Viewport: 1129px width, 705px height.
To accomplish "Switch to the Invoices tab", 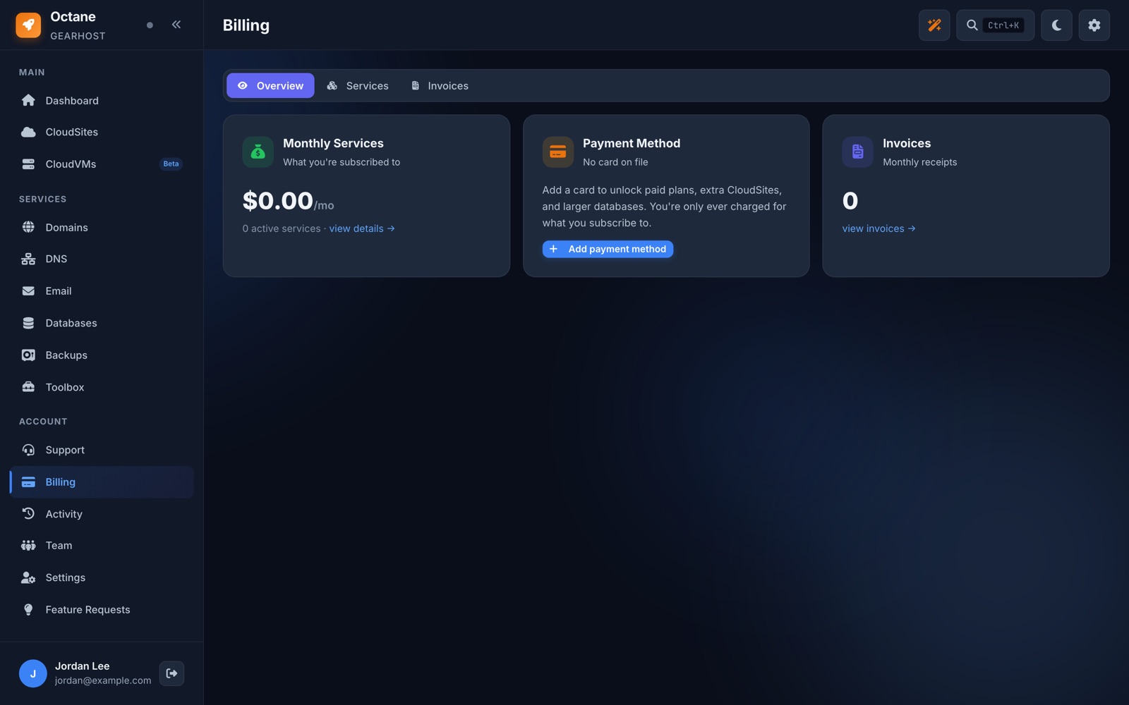I will [x=440, y=85].
